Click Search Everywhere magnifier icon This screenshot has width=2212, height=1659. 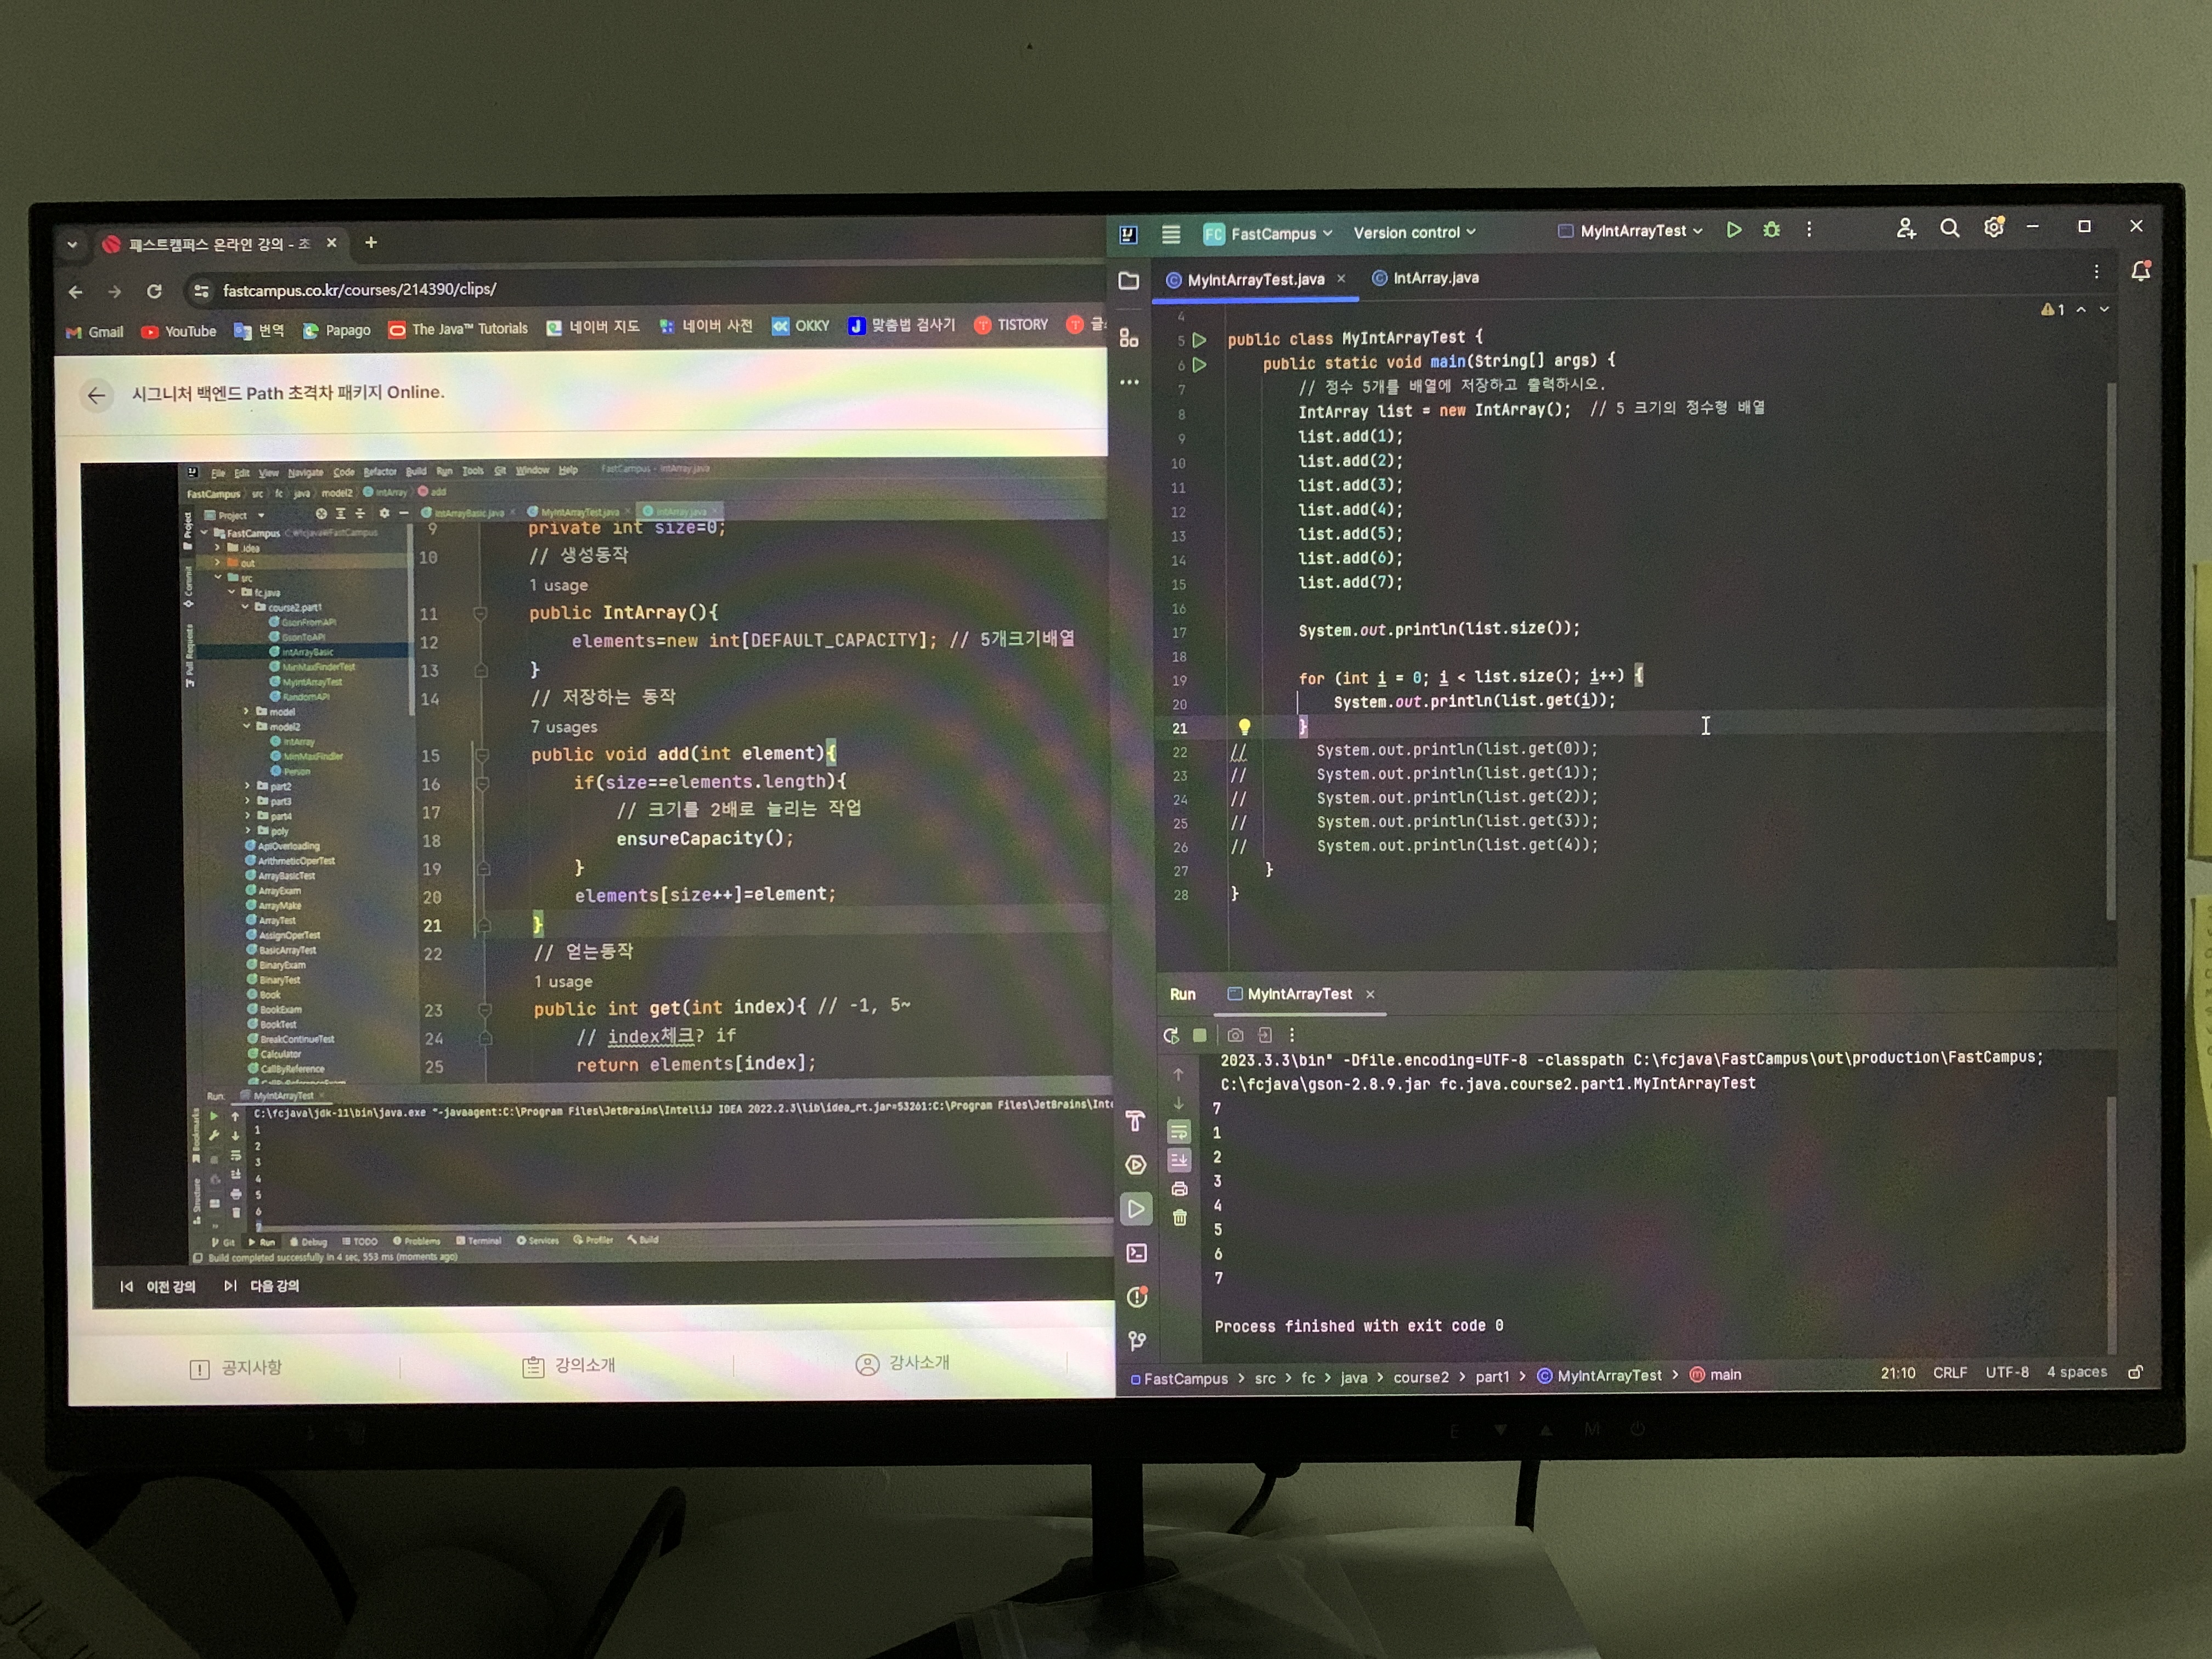point(1949,228)
